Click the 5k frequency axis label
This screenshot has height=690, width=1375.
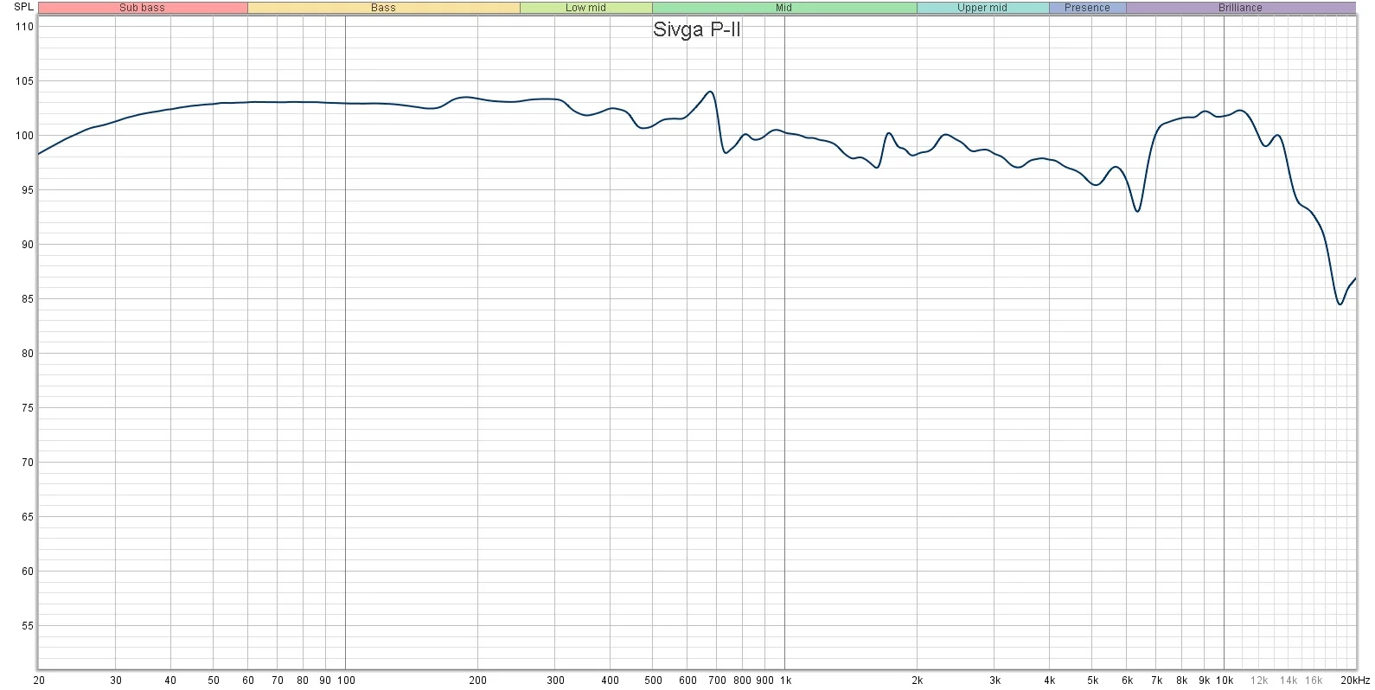[x=1093, y=680]
